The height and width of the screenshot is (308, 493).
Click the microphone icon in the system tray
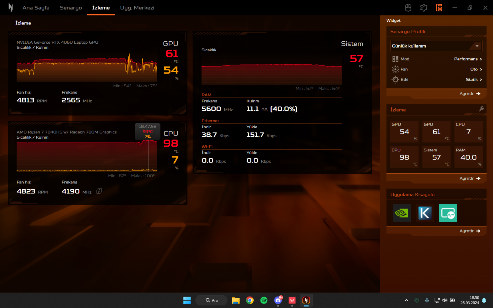pyautogui.click(x=427, y=300)
